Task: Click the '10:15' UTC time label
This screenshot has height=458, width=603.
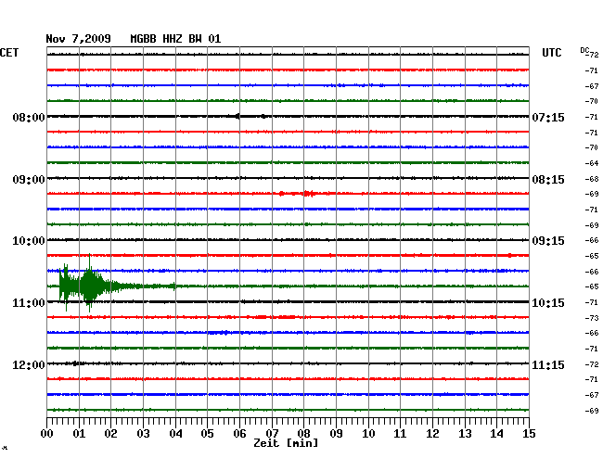Action: (x=548, y=303)
